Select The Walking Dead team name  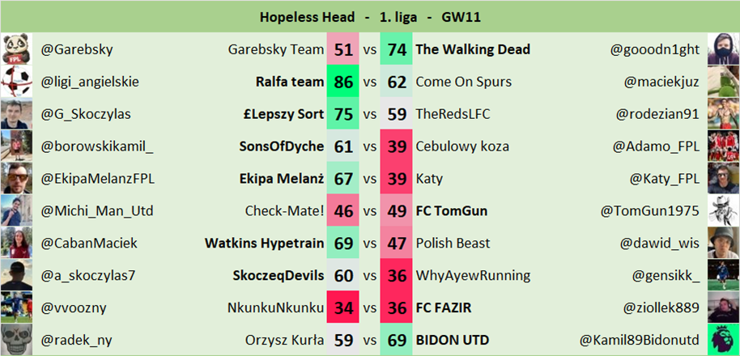[473, 49]
